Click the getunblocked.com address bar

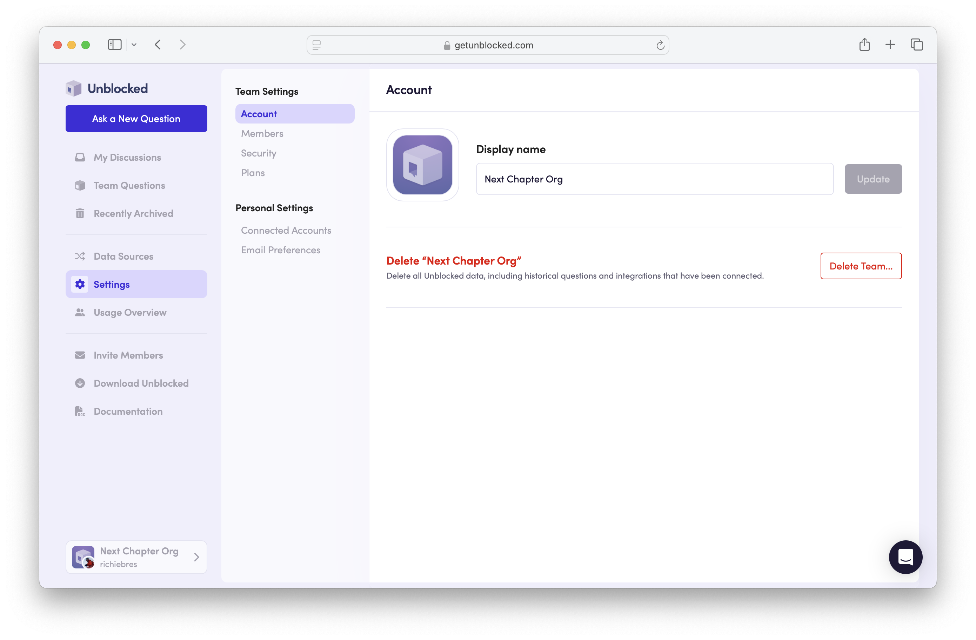pos(488,45)
